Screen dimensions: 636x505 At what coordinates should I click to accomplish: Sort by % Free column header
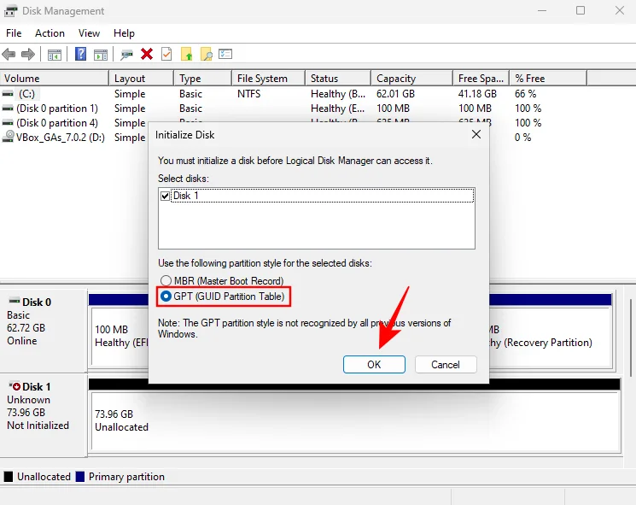548,79
